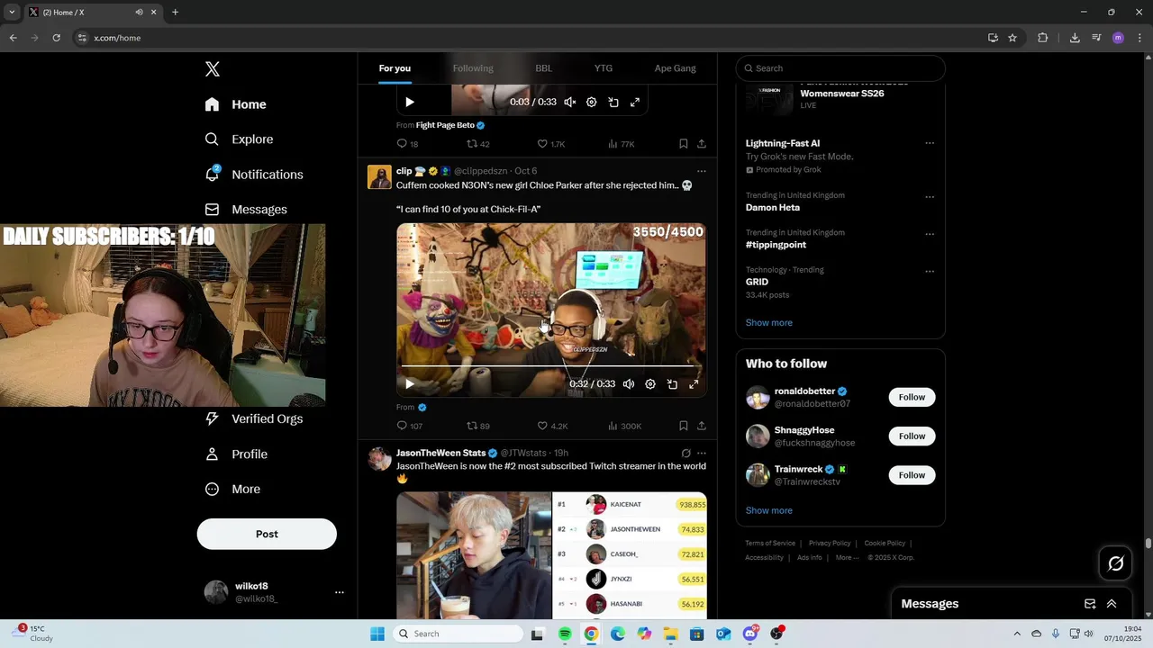The width and height of the screenshot is (1153, 648).
Task: Reply to the Fight Page Beto post
Action: pyautogui.click(x=402, y=144)
